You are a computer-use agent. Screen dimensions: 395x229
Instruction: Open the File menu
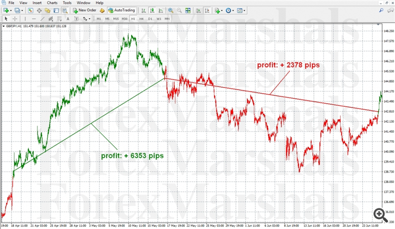(x=12, y=3)
